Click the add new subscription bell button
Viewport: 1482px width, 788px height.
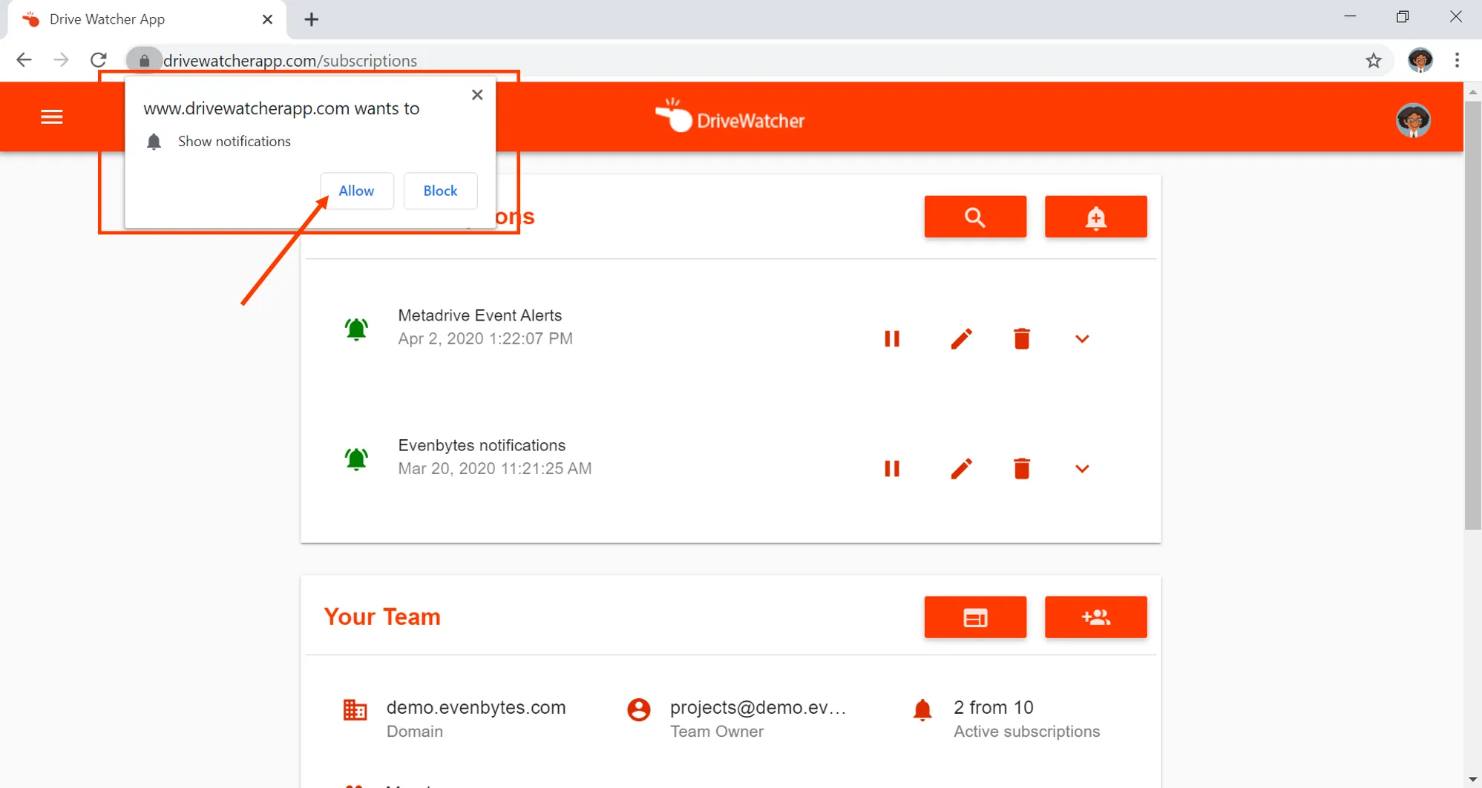1095,217
